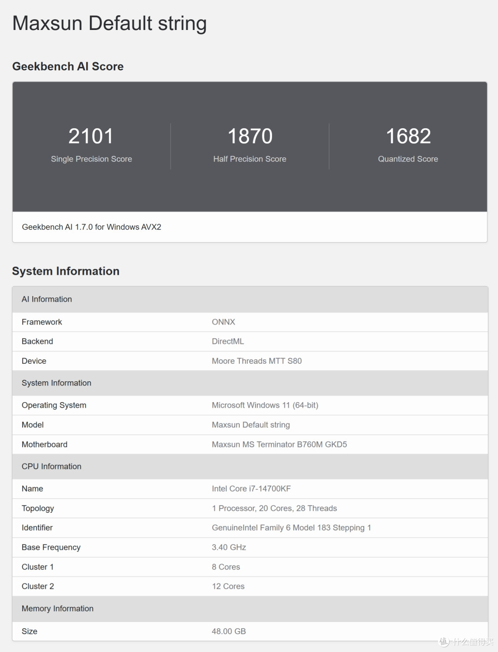Viewport: 498px width, 652px height.
Task: Click the Base Frequency row label
Action: coord(51,547)
